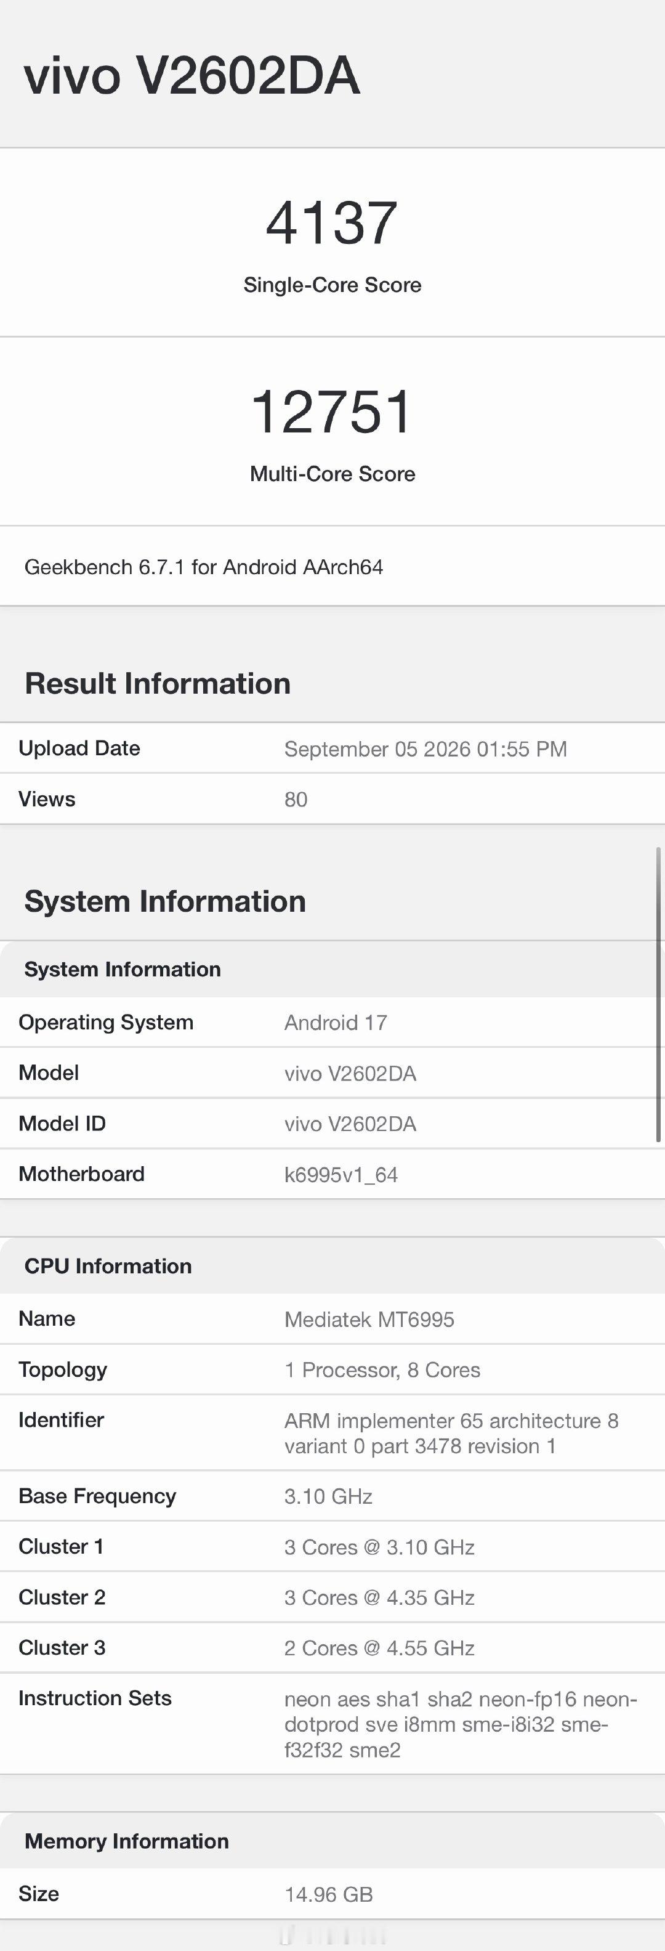Select the Views count 80
665x1951 pixels.
pos(296,800)
